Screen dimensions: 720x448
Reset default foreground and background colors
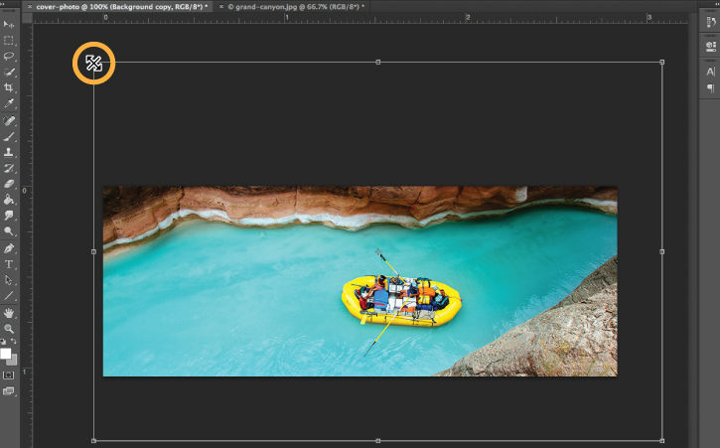coord(3,342)
